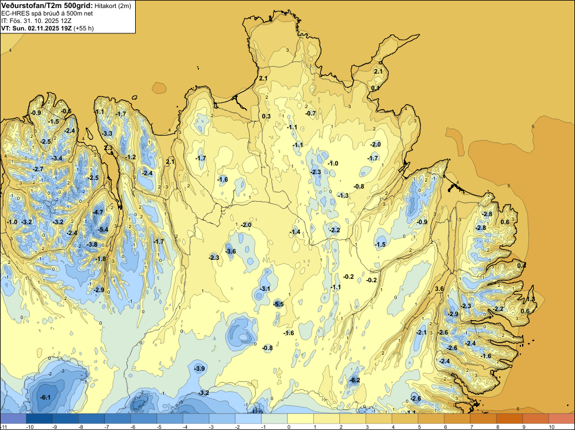
Task: Click legend color swatch between 6 and 7
Action: tap(457, 419)
